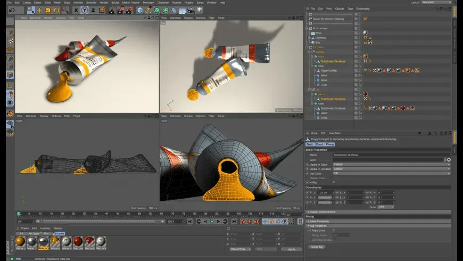Open the Visible in Editor dropdown

(x=392, y=165)
